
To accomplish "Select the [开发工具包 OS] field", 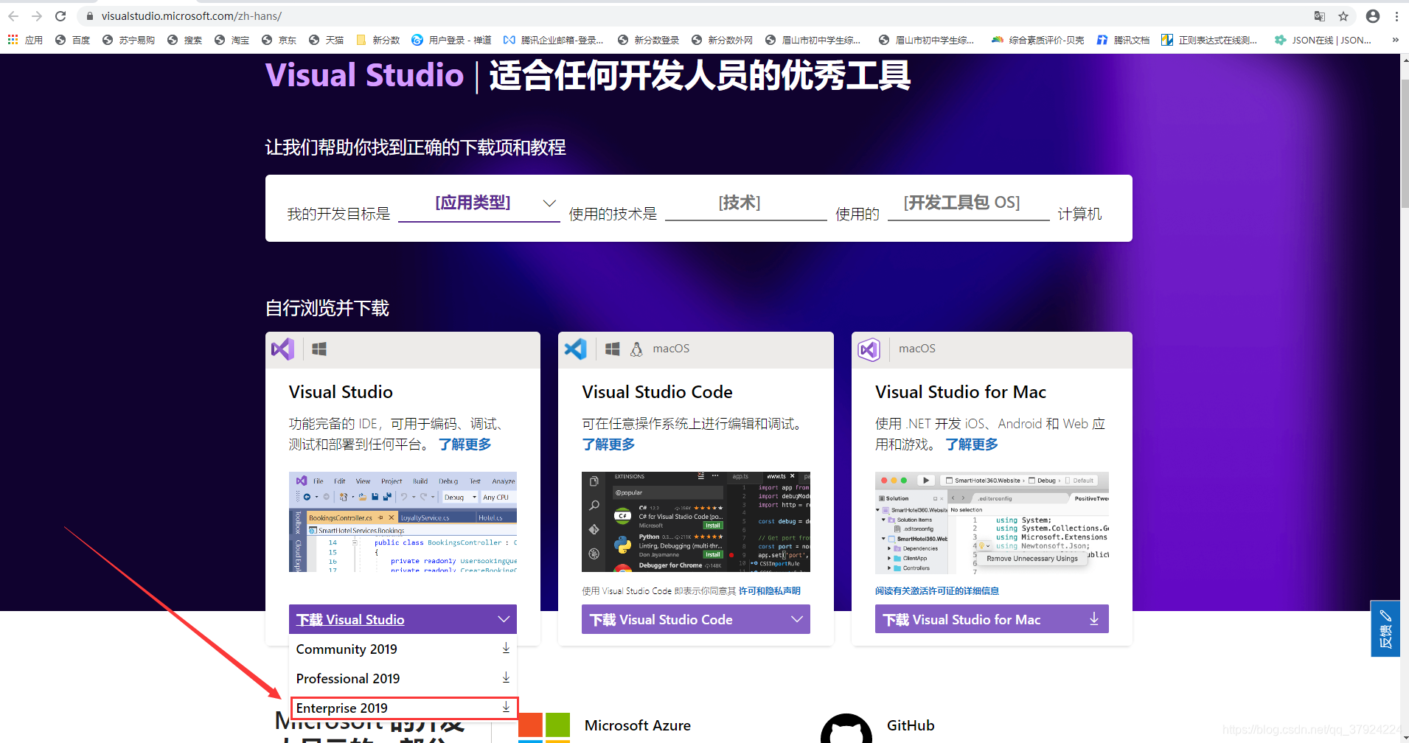I will [969, 203].
